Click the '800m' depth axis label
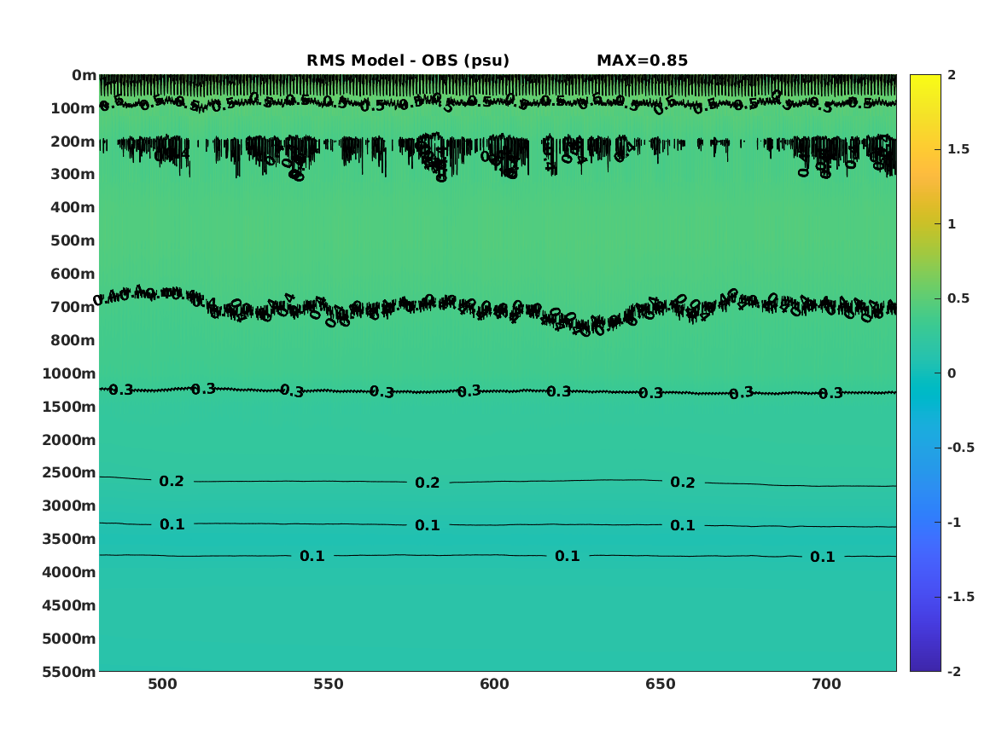Viewport: 996px width, 746px height. (73, 340)
